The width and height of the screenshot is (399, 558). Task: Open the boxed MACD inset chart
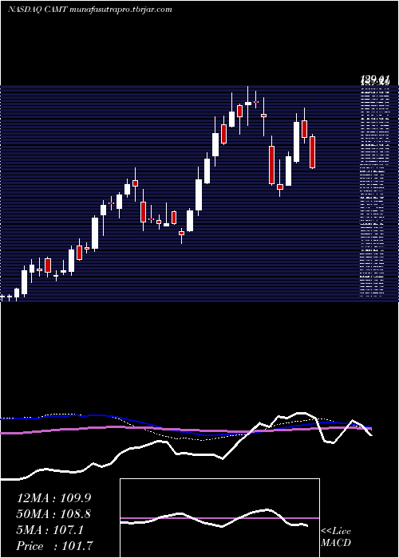(219, 518)
